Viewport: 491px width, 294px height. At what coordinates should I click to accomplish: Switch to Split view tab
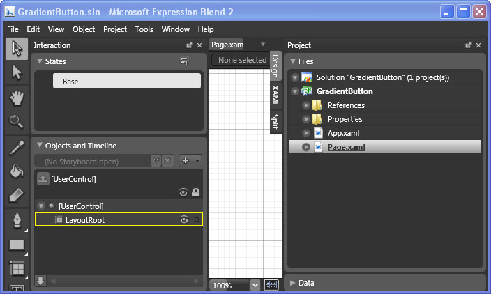click(275, 121)
